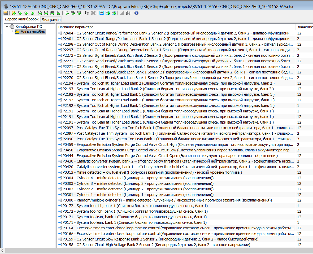Switch to the Диаграмма tab
The height and width of the screenshot is (254, 313).
pos(51,20)
